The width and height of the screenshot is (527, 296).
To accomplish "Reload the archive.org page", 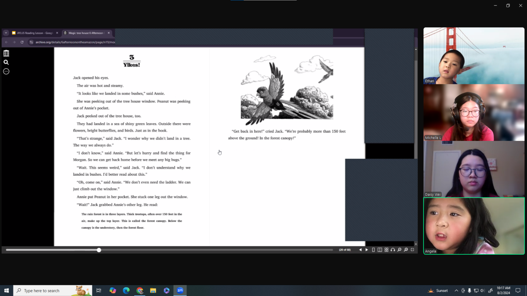I will 22,42.
